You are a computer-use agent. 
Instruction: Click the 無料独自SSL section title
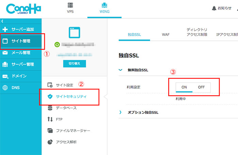pos(138,70)
